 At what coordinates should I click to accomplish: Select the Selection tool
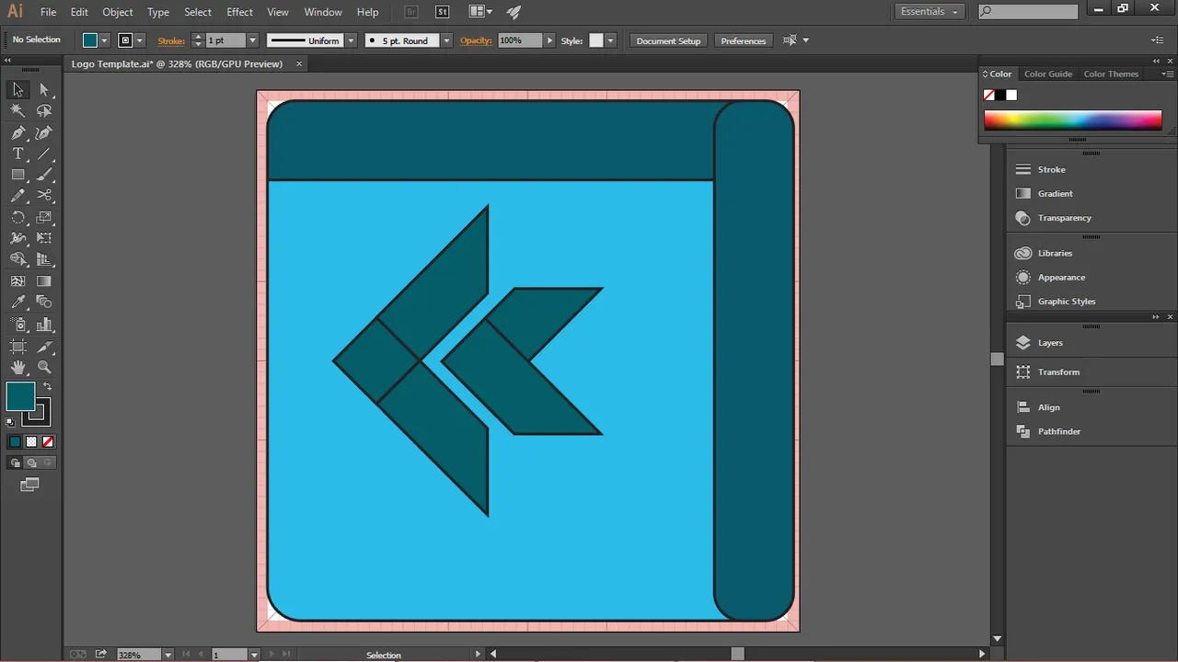click(17, 89)
